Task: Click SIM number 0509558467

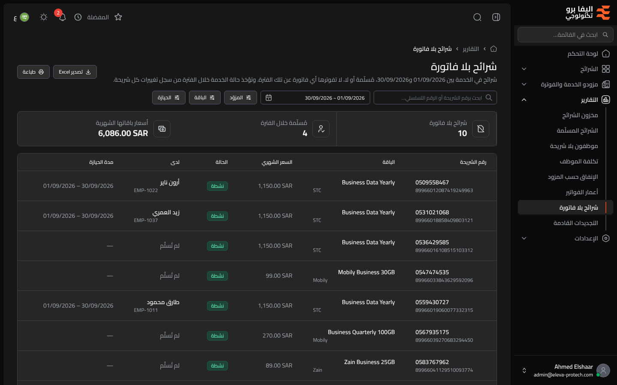Action: click(432, 182)
